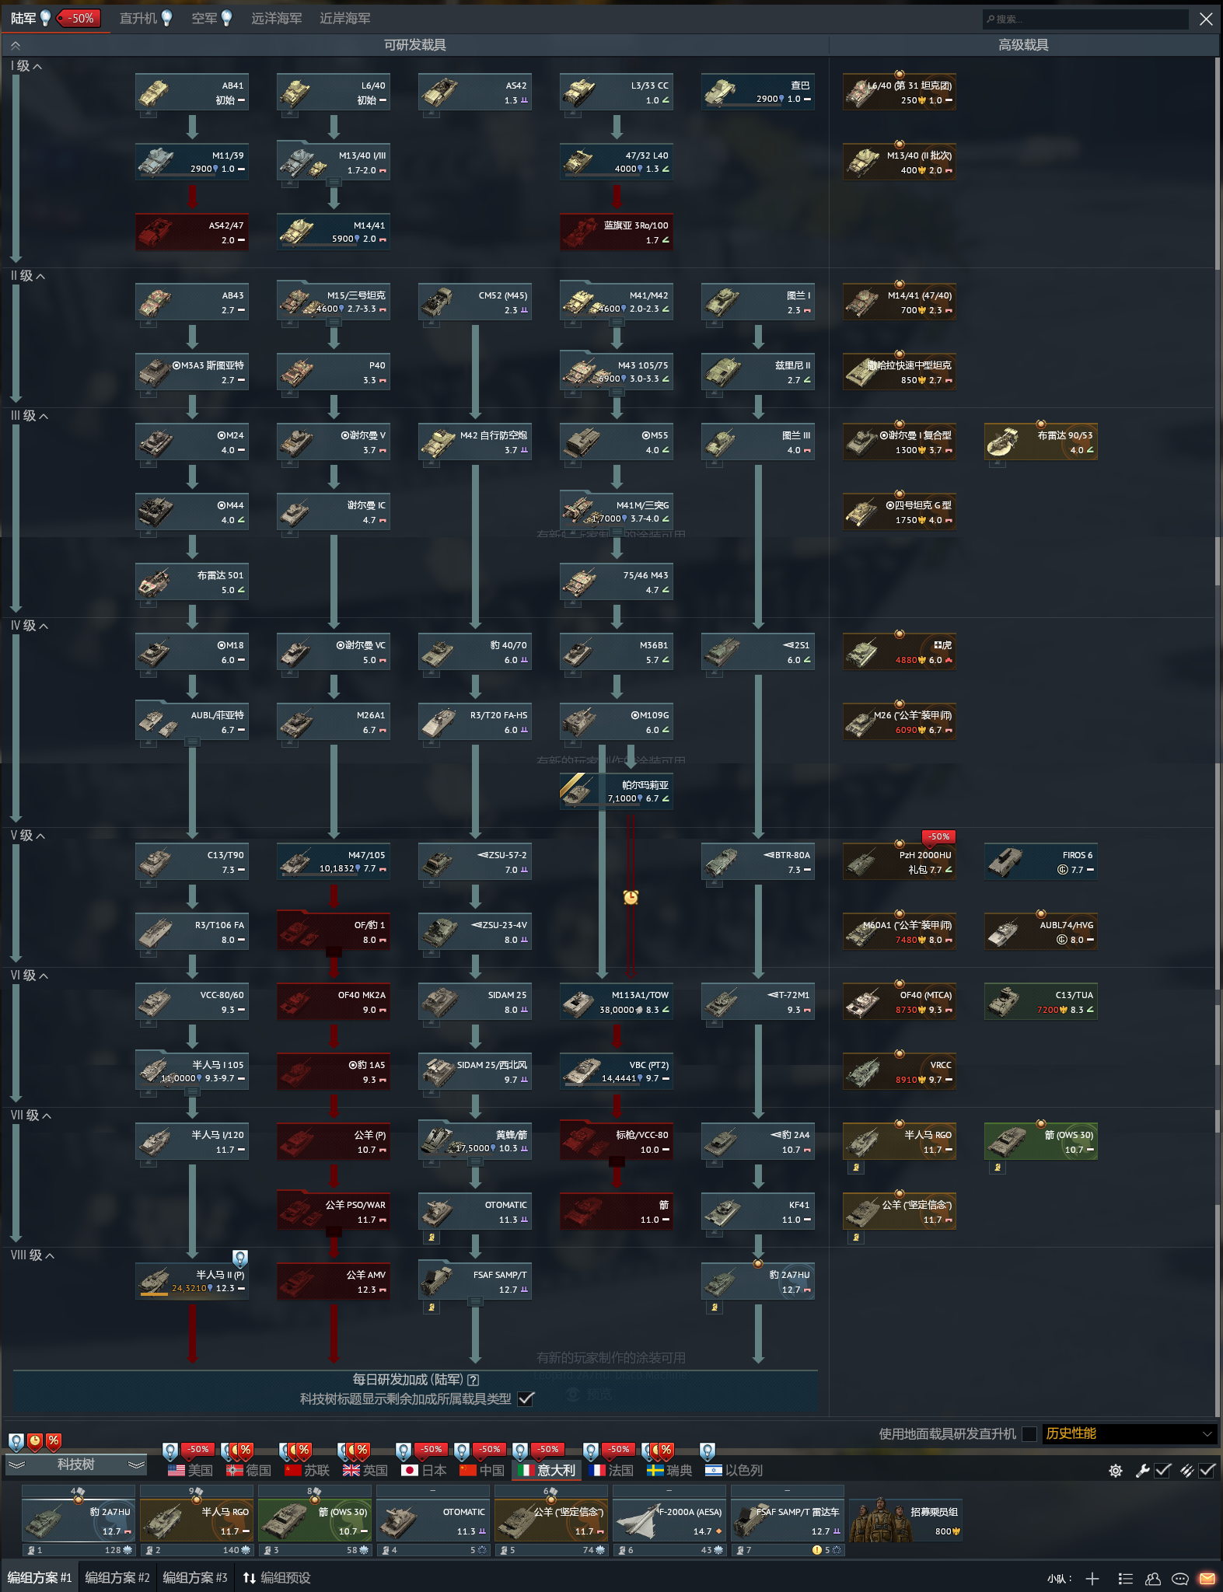Select the 布雷达 90/53 premium vehicle
This screenshot has width=1223, height=1592.
tap(1041, 442)
